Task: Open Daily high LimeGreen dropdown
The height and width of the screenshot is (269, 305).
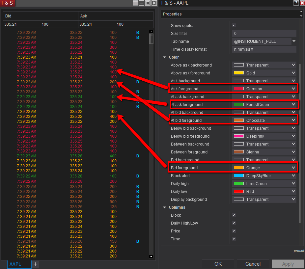Action: pyautogui.click(x=264, y=184)
